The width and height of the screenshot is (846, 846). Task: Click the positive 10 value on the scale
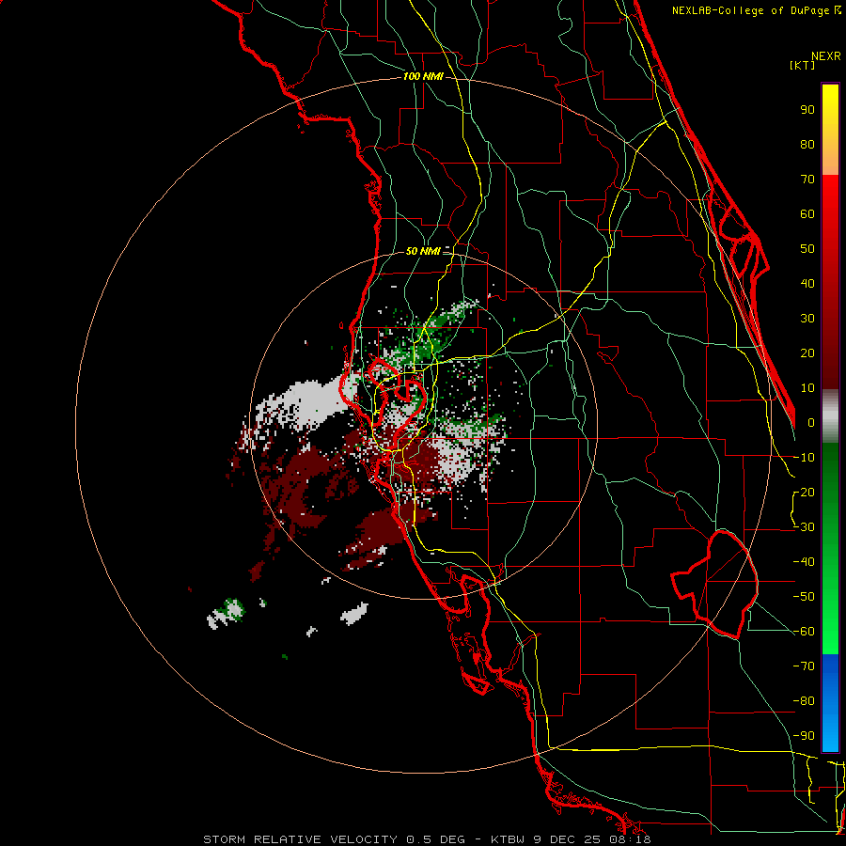[807, 388]
